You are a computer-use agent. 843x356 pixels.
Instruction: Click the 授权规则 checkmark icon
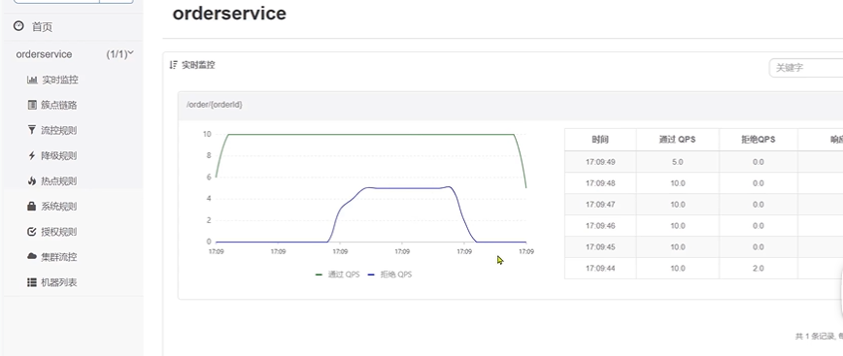(x=32, y=232)
